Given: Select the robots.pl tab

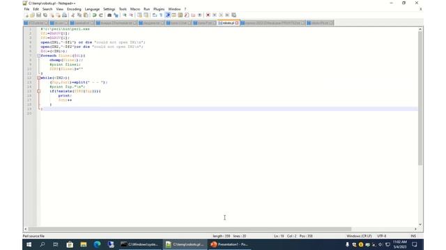Looking at the screenshot, I should pyautogui.click(x=228, y=23).
